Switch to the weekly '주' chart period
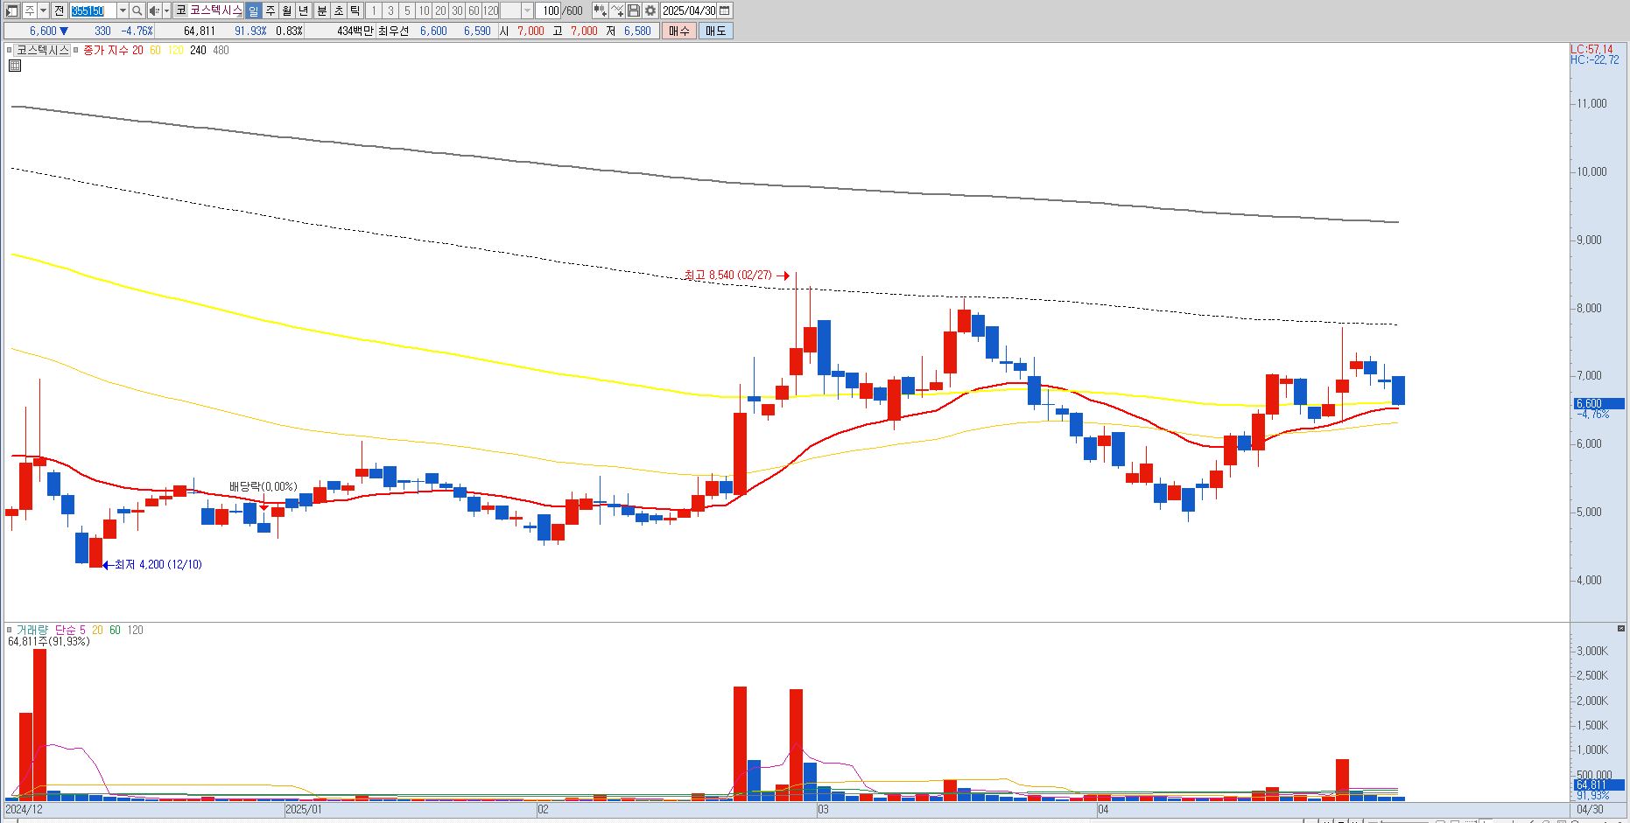1630x823 pixels. pyautogui.click(x=270, y=10)
